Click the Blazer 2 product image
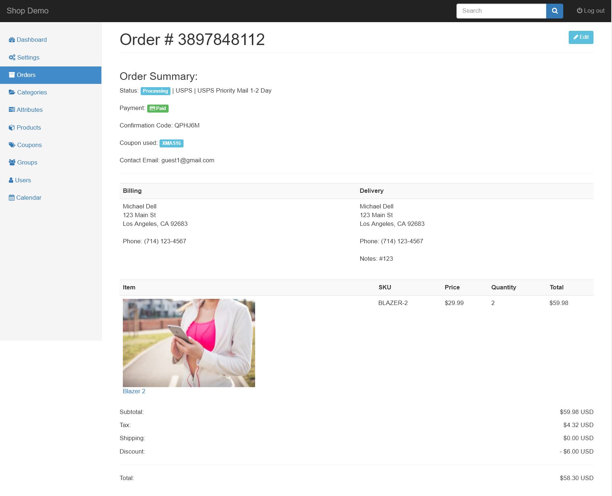Image resolution: width=612 pixels, height=496 pixels. (x=189, y=343)
